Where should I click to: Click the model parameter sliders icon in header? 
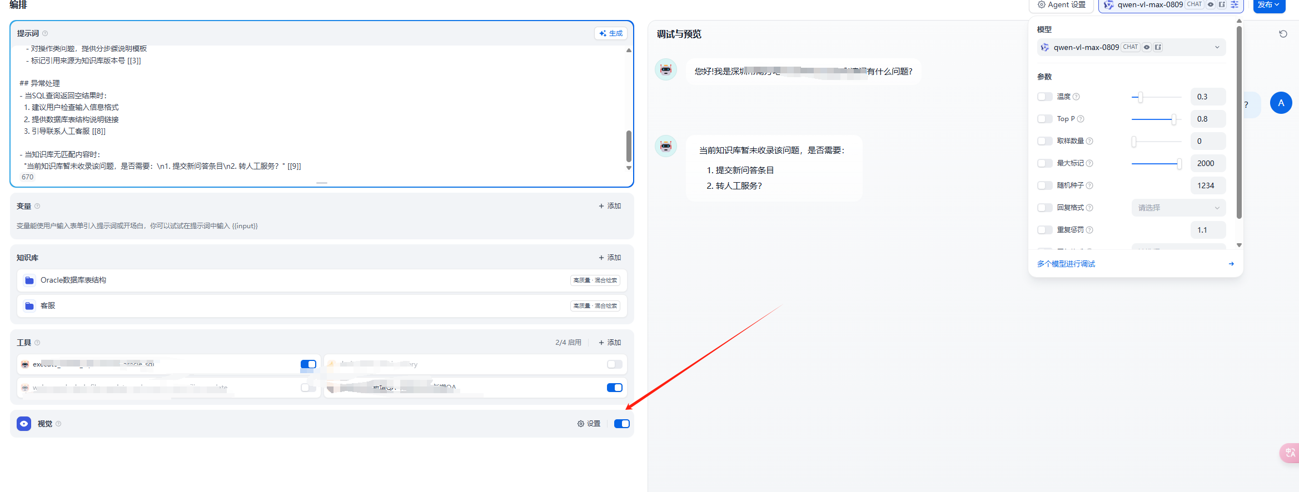click(1235, 4)
